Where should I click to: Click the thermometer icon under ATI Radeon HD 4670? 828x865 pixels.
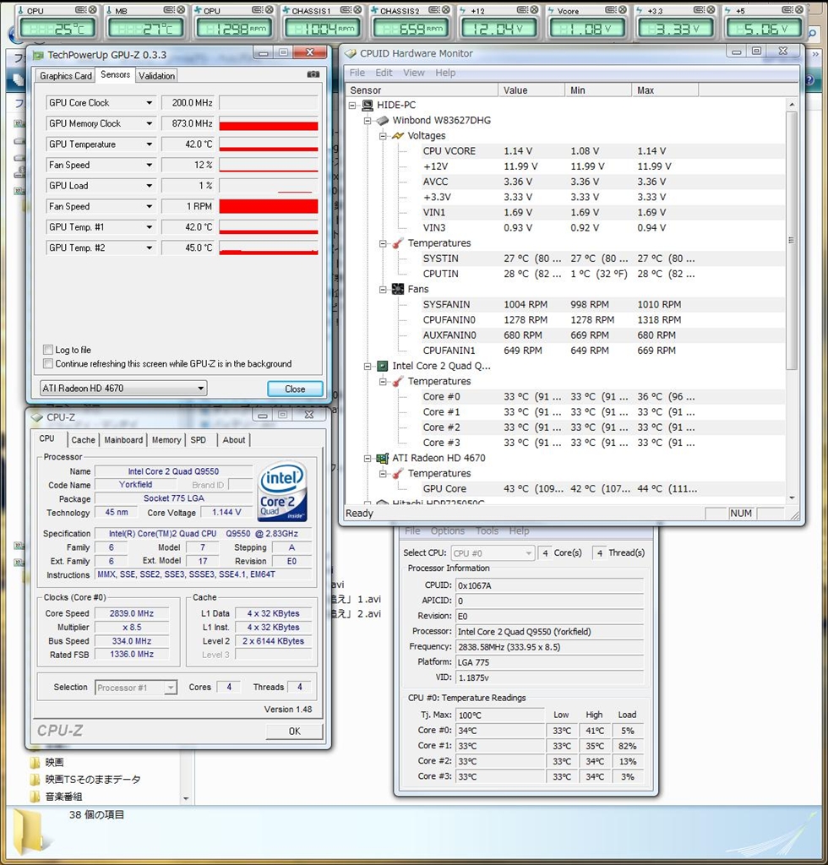coord(398,473)
